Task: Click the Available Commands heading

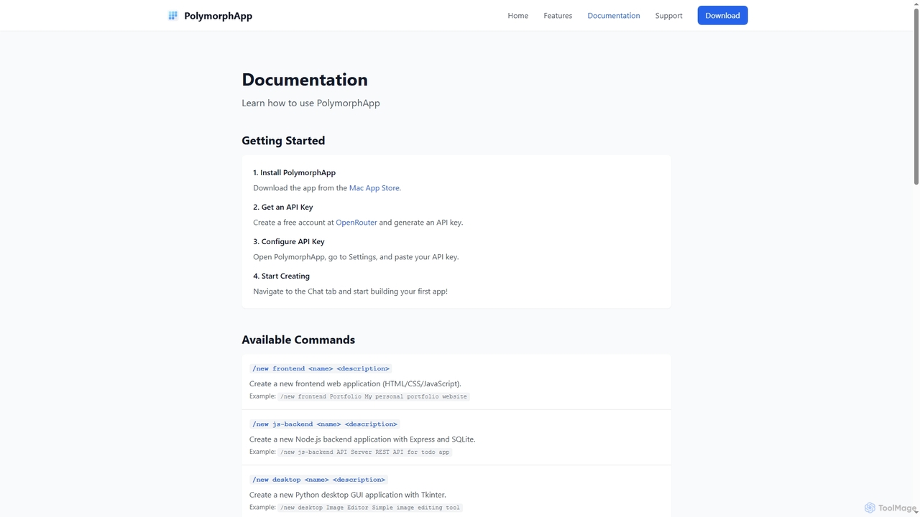Action: [298, 340]
